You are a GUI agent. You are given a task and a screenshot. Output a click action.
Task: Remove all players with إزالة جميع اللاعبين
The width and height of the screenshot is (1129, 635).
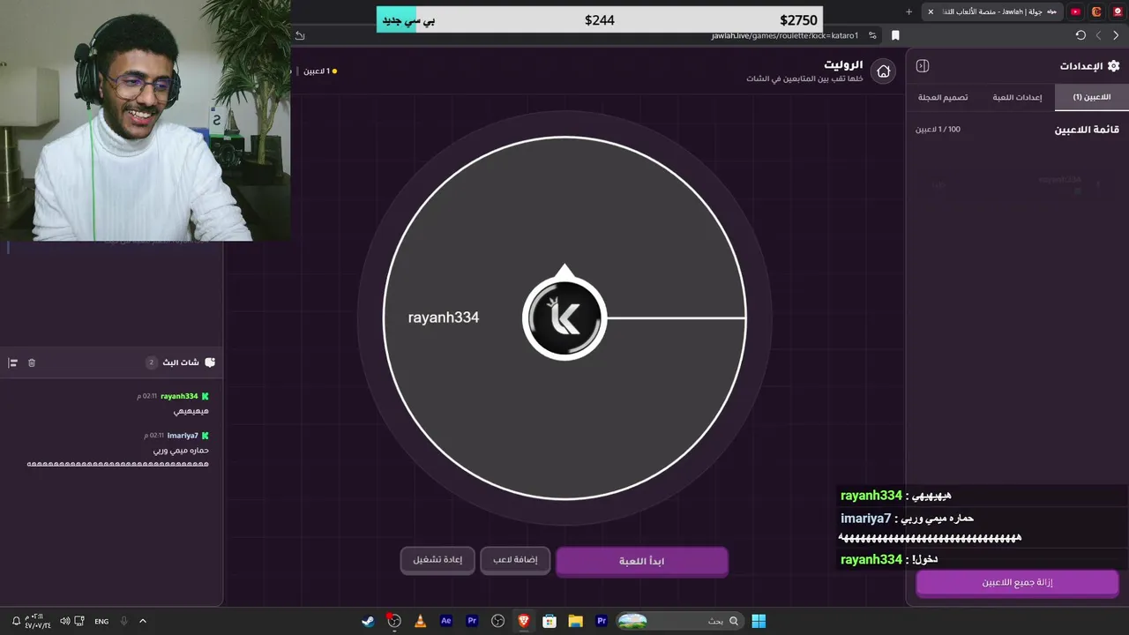click(1017, 582)
